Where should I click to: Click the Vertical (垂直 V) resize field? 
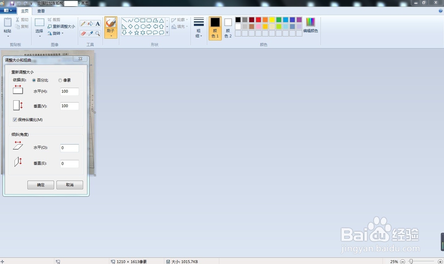(69, 106)
